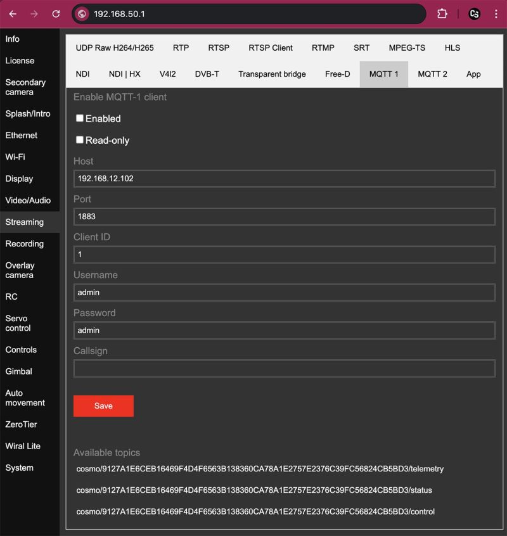Click the browser forward arrow

[34, 13]
